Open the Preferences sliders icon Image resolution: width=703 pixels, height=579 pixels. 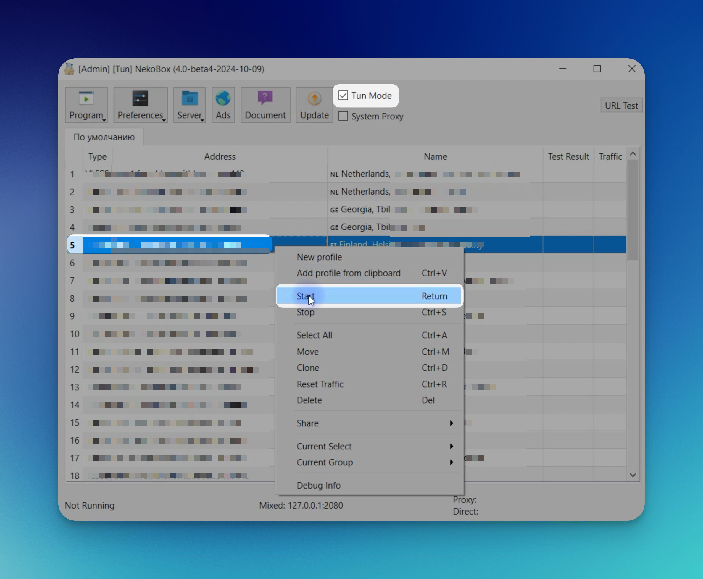click(x=140, y=99)
